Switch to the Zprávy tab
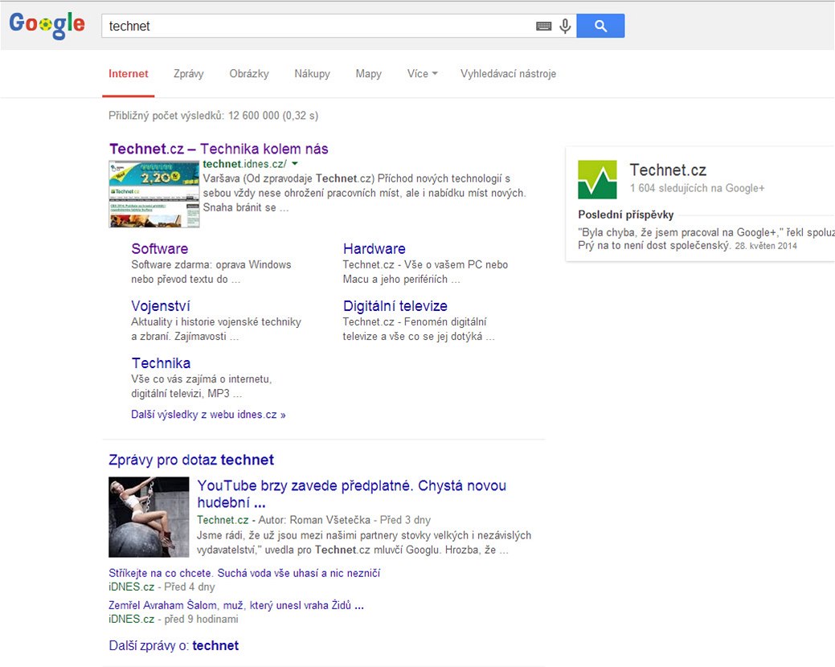 [189, 74]
